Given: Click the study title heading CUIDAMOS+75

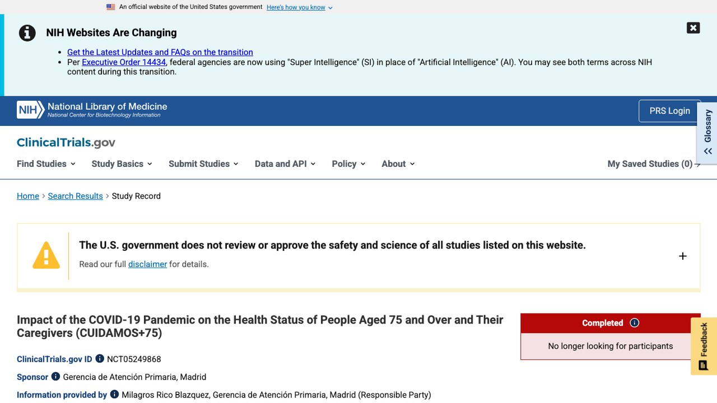Looking at the screenshot, I should [x=260, y=326].
